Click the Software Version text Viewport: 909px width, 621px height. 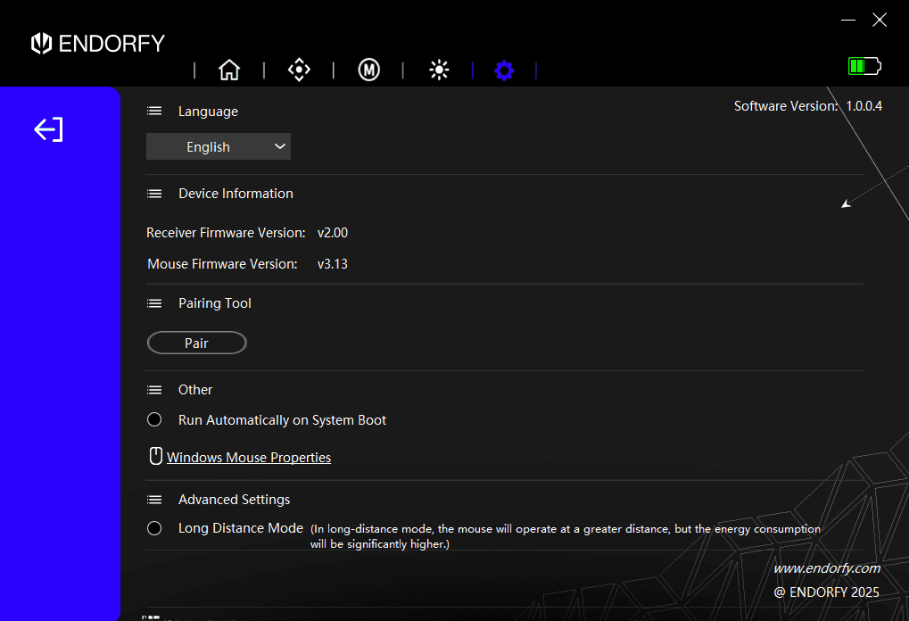click(x=806, y=105)
